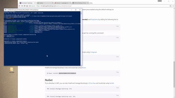
Task: Minimize the PowerShell window
Action: [x=72, y=10]
